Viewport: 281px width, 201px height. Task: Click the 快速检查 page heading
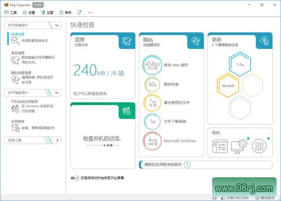click(83, 25)
